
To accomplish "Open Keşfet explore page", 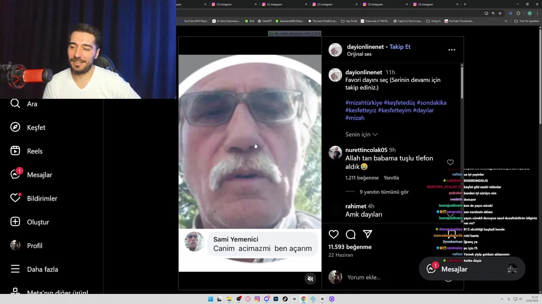I will tap(28, 128).
